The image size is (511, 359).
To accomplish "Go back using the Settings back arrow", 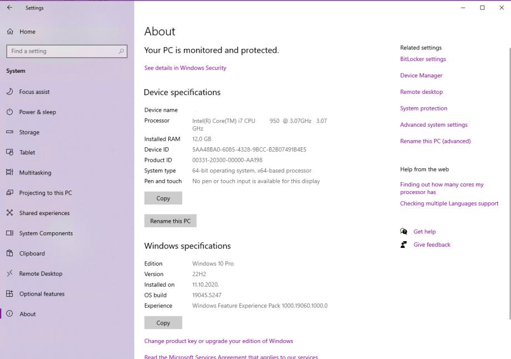I will click(9, 7).
